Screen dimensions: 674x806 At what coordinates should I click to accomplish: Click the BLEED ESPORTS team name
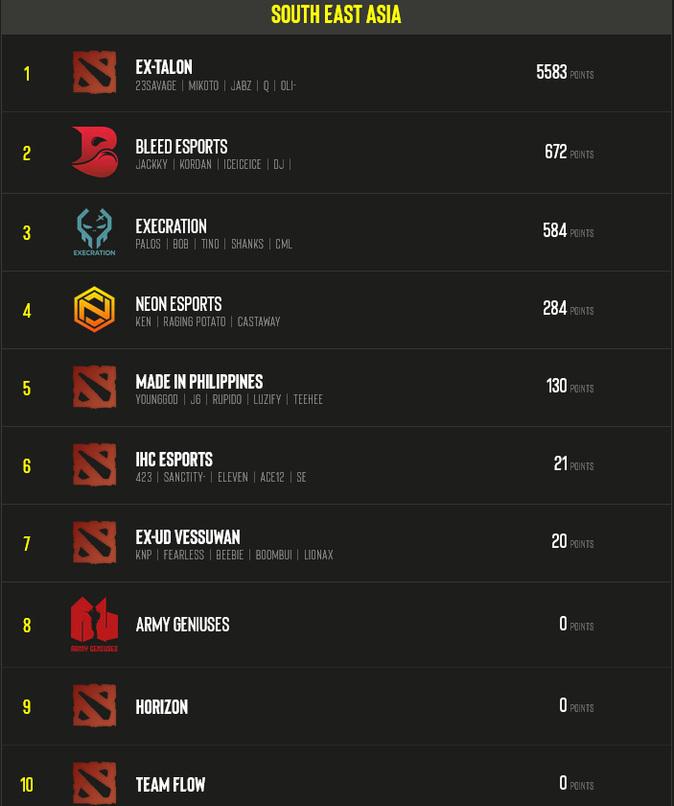tap(180, 146)
